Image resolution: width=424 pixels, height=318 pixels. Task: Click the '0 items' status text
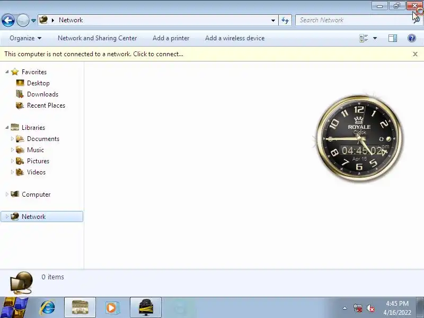52,277
